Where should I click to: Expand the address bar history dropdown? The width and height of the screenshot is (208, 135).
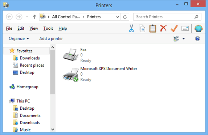[x=117, y=17]
